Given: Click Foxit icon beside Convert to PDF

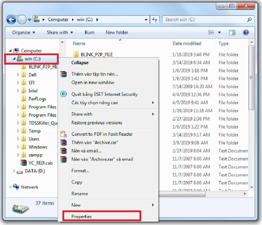Looking at the screenshot, I should [64, 134].
